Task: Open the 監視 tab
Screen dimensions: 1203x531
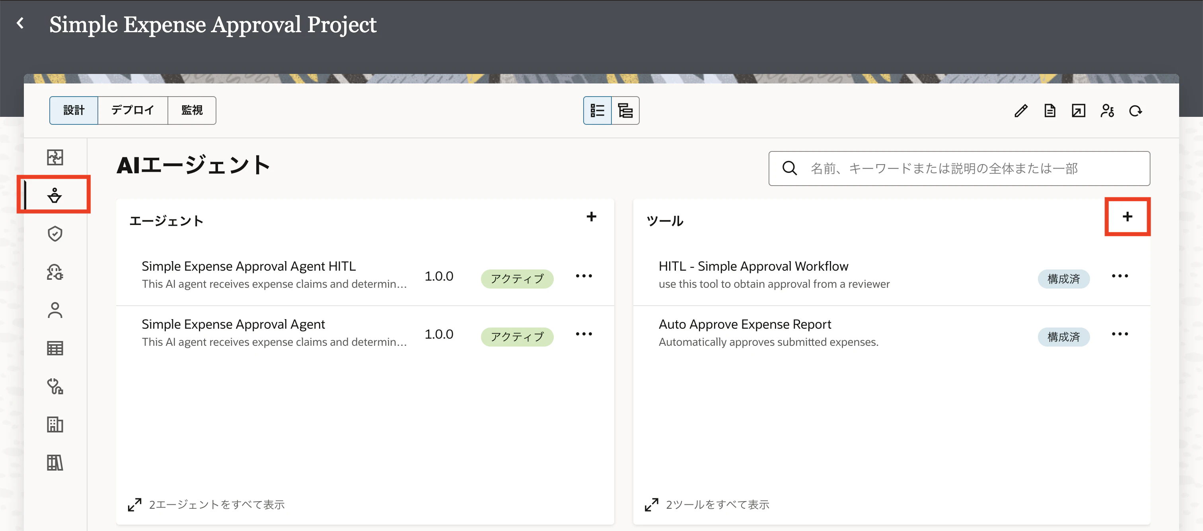Action: coord(192,110)
